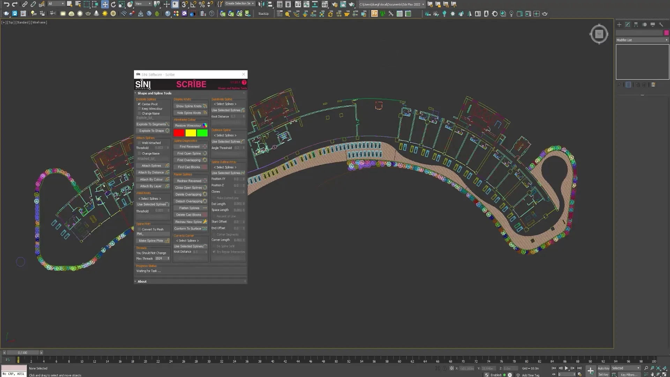
Task: Toggle the Percent Snap icon
Action: pos(202,4)
